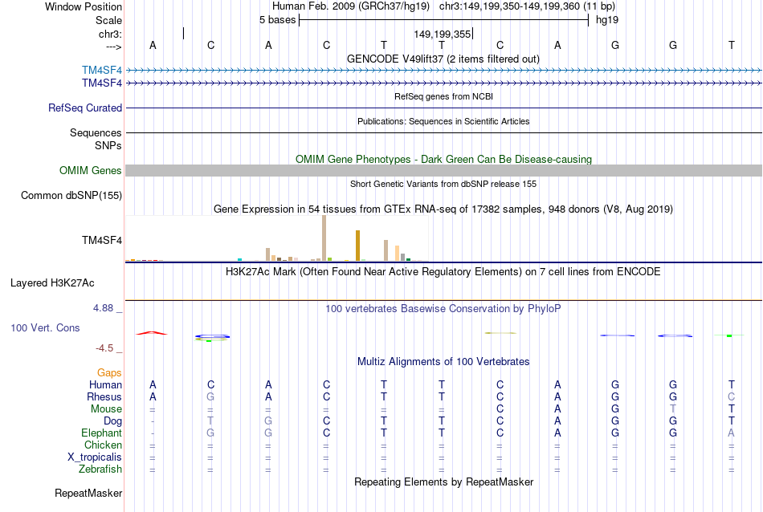Click Multiz Alignments of 100 Vertebrates title
The image size is (763, 512).
click(x=443, y=361)
